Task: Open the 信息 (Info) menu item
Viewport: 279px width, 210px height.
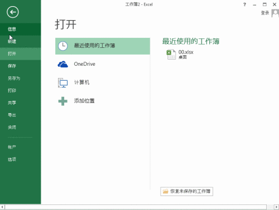Action: 21,29
